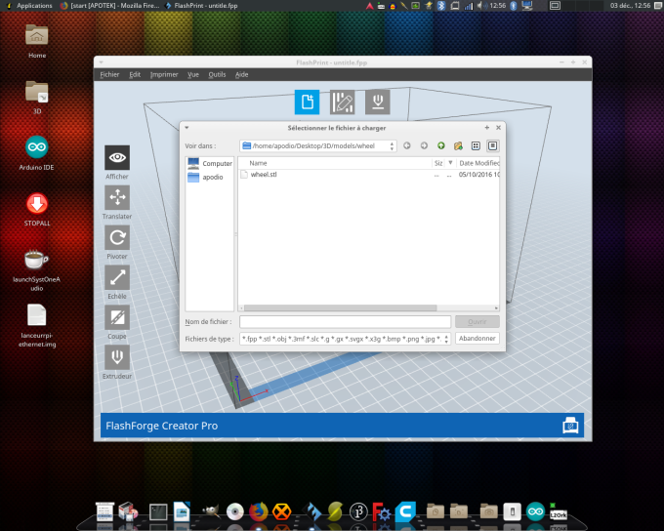Open the Outils menu
This screenshot has height=531, width=664.
tap(217, 74)
